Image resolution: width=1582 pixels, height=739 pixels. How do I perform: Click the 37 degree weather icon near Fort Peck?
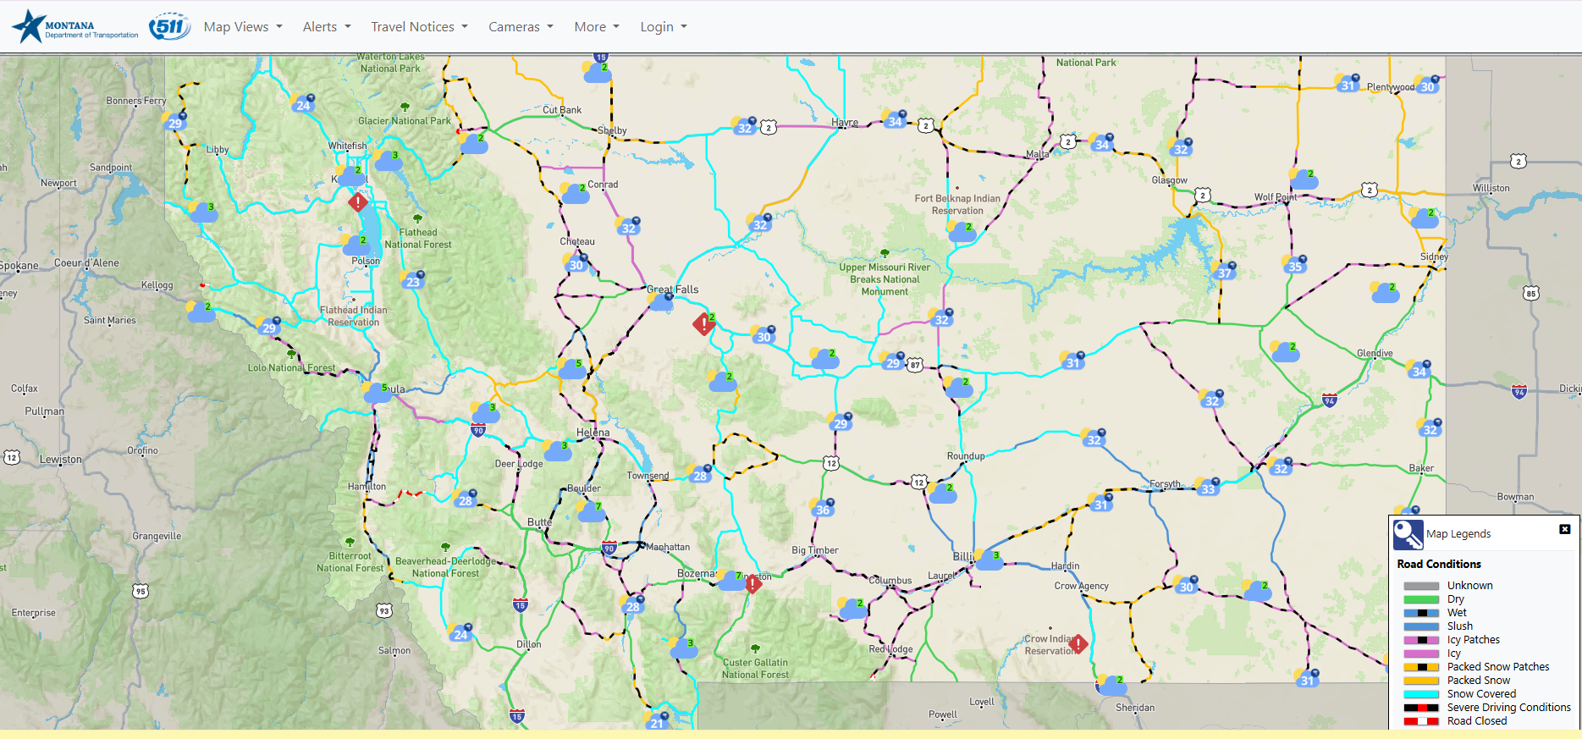click(1224, 272)
